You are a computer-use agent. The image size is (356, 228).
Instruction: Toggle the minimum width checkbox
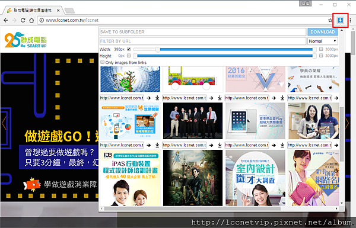[129, 49]
